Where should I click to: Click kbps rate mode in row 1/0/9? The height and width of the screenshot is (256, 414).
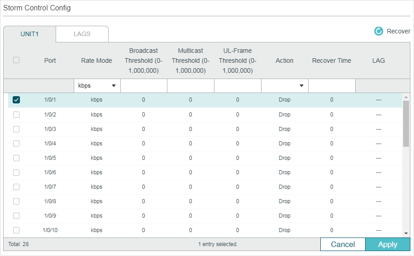coord(97,216)
